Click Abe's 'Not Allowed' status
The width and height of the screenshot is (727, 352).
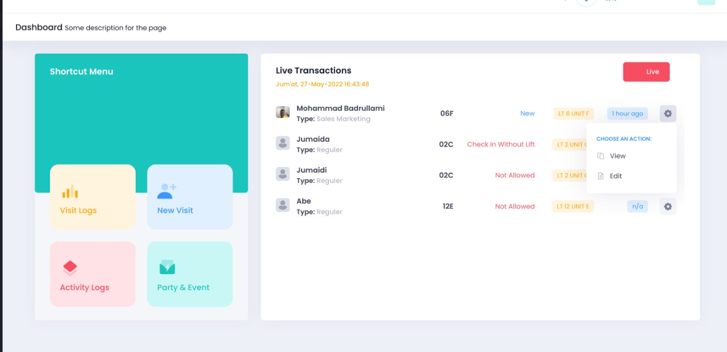[515, 206]
